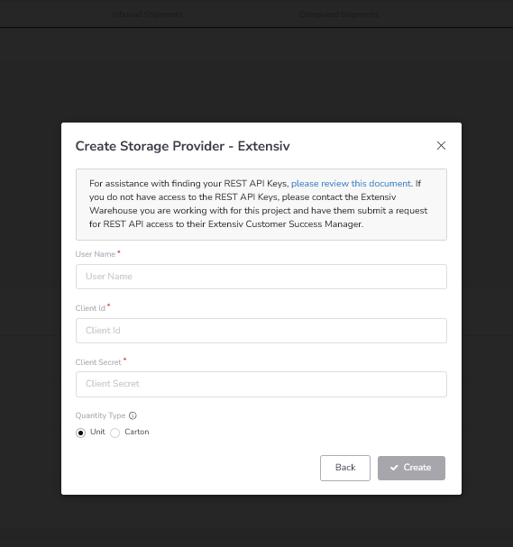This screenshot has width=513, height=547.
Task: Select the Client Secret text box
Action: tap(261, 384)
